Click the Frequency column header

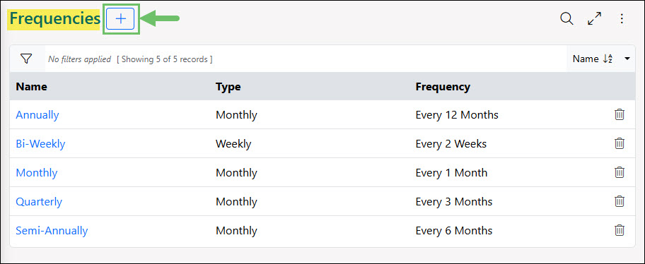tap(443, 87)
